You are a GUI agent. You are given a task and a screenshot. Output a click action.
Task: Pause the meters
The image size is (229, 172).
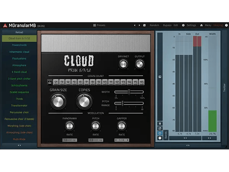point(160,123)
